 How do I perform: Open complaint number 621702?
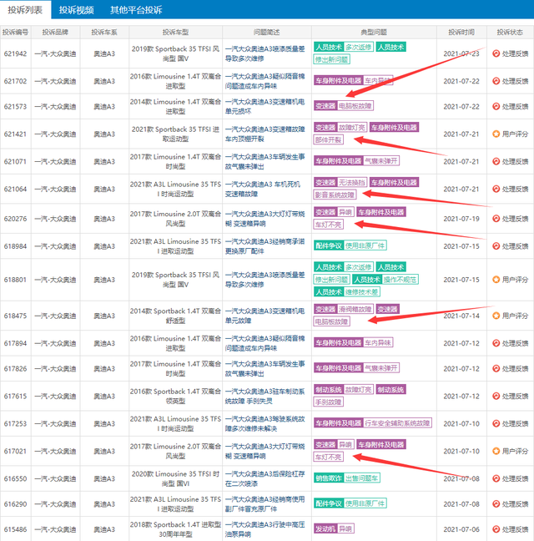16,81
